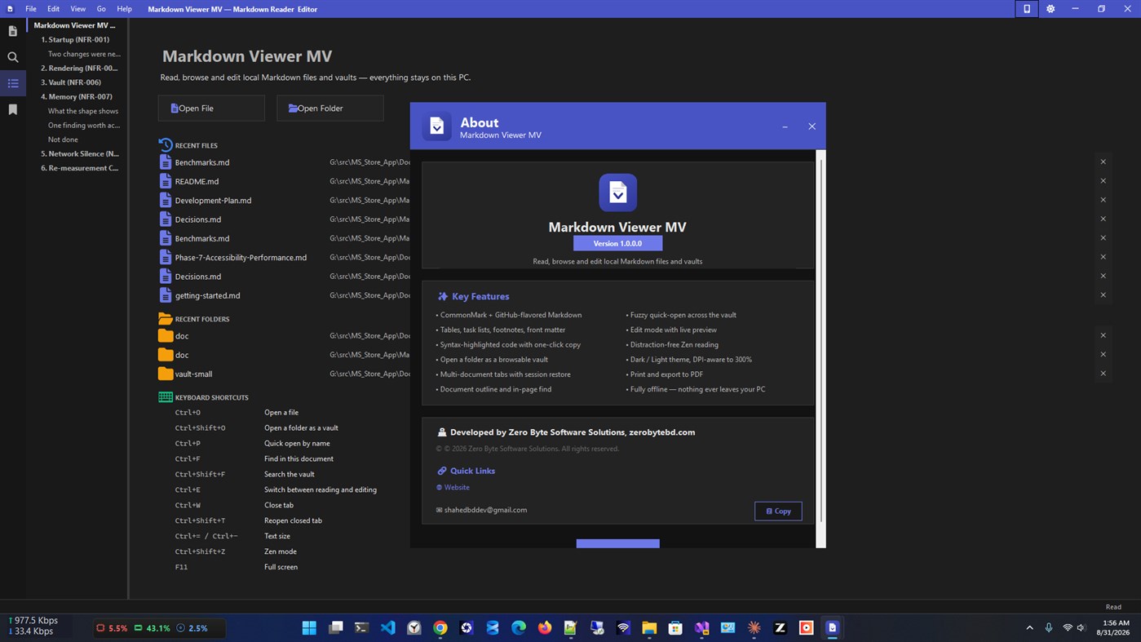
Task: Remove README.md from the recent files list
Action: pyautogui.click(x=1103, y=181)
